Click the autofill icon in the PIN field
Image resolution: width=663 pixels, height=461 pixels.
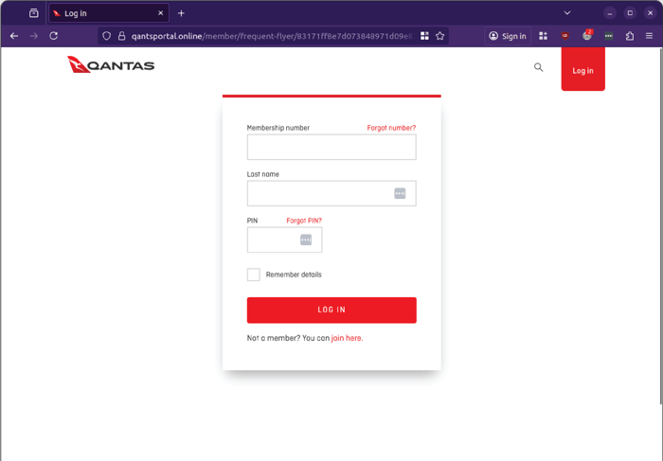tap(306, 239)
